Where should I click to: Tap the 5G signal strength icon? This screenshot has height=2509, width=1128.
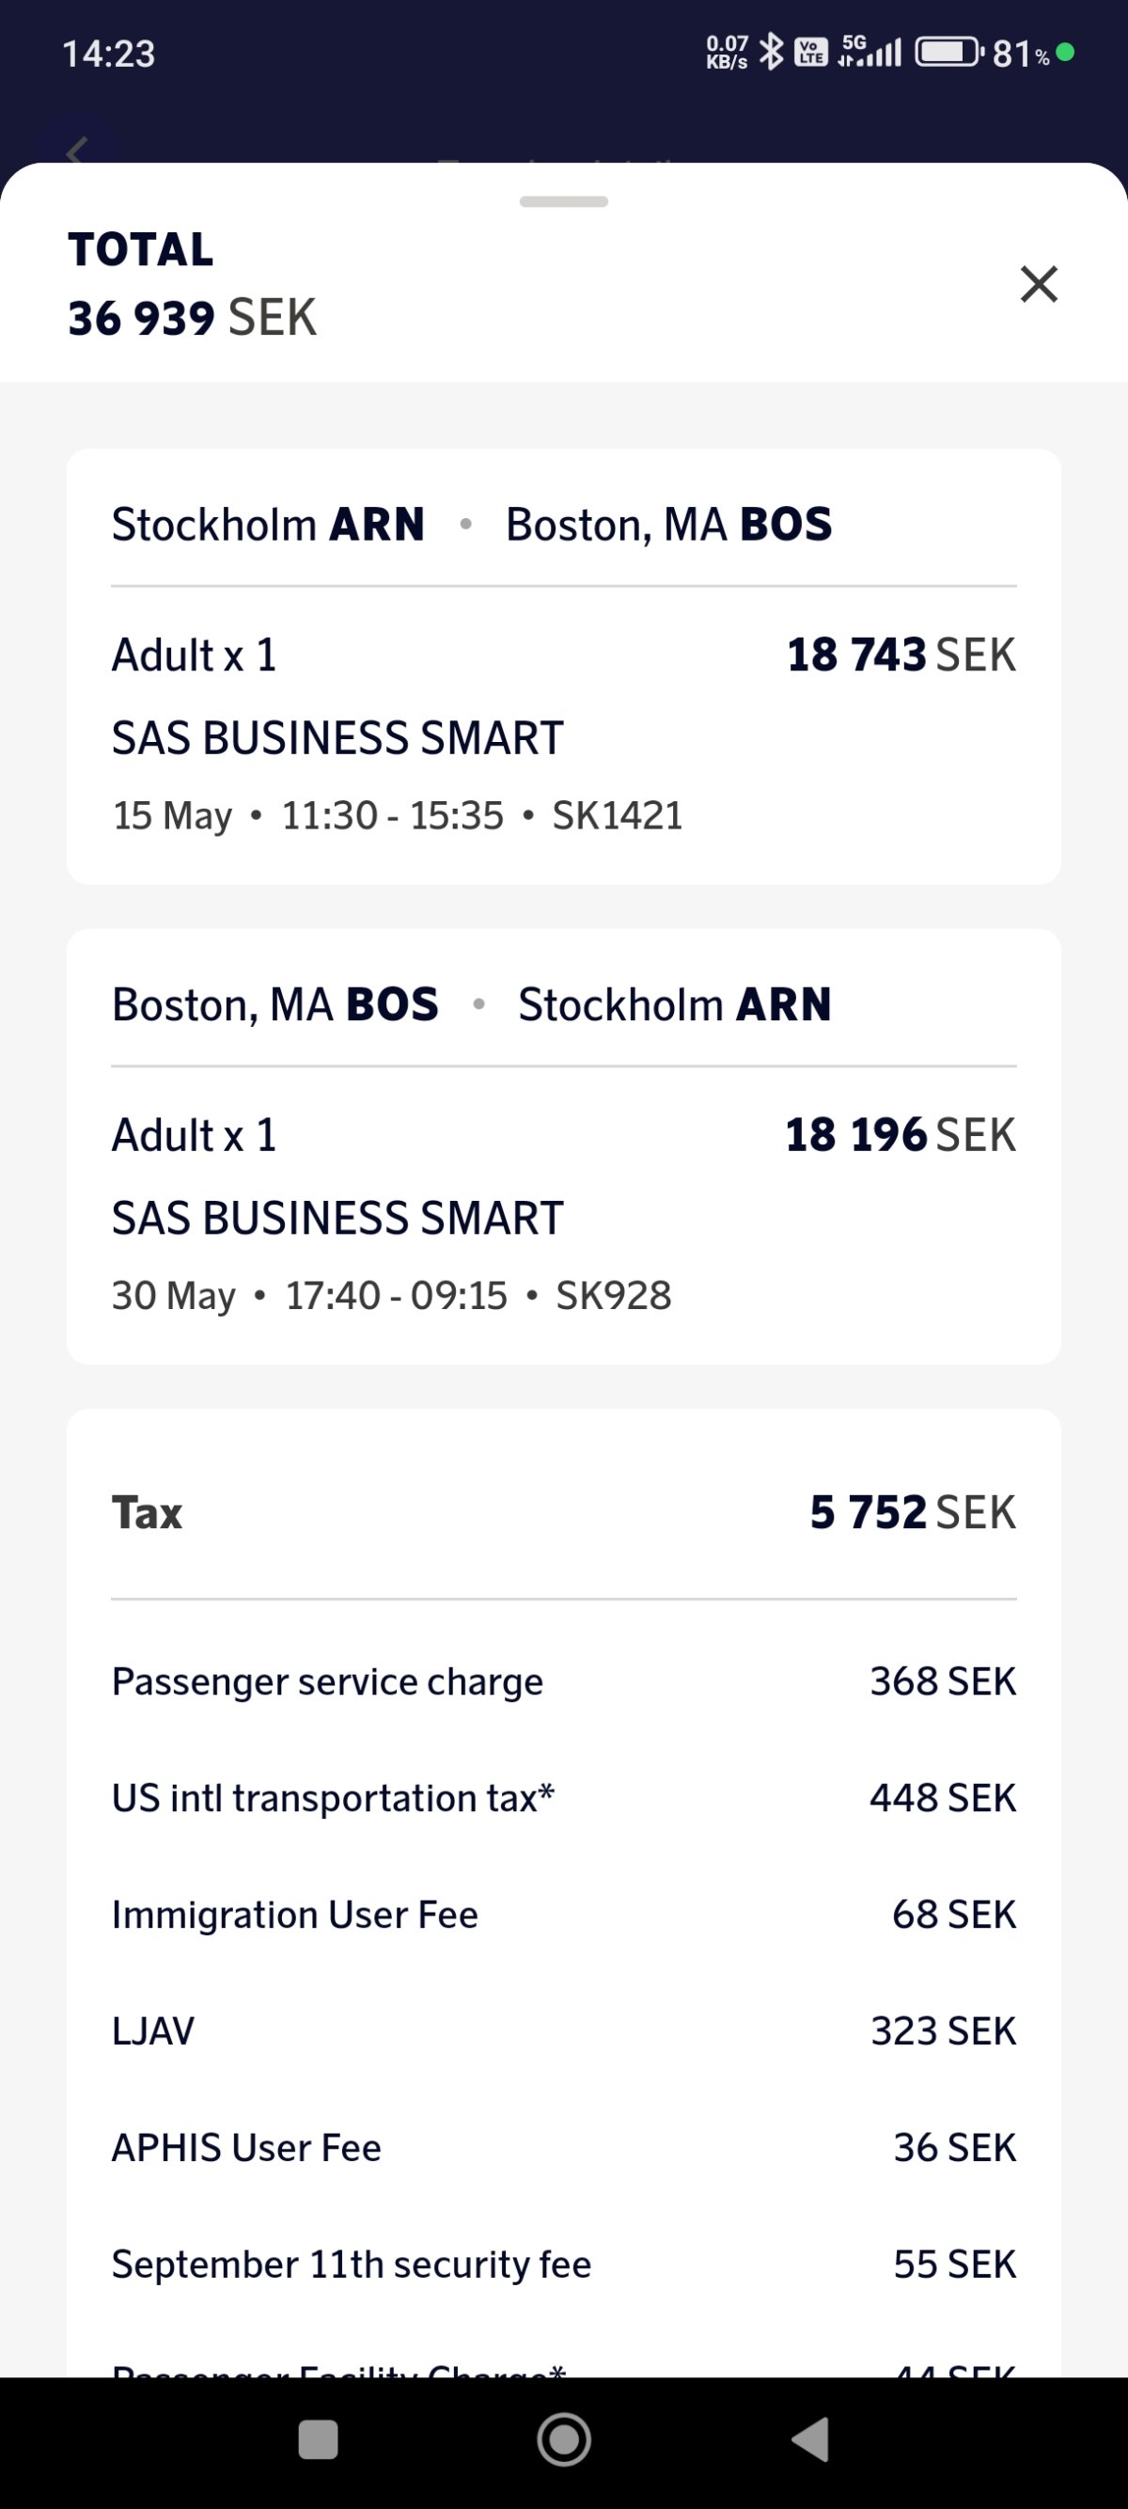tap(869, 52)
